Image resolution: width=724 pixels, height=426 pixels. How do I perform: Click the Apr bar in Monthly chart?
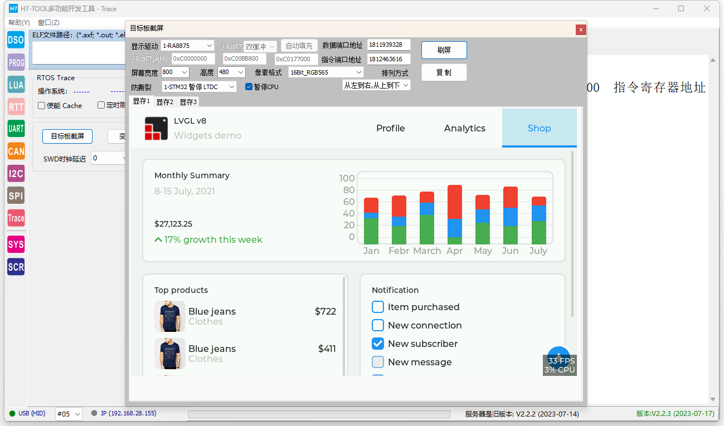pos(455,214)
